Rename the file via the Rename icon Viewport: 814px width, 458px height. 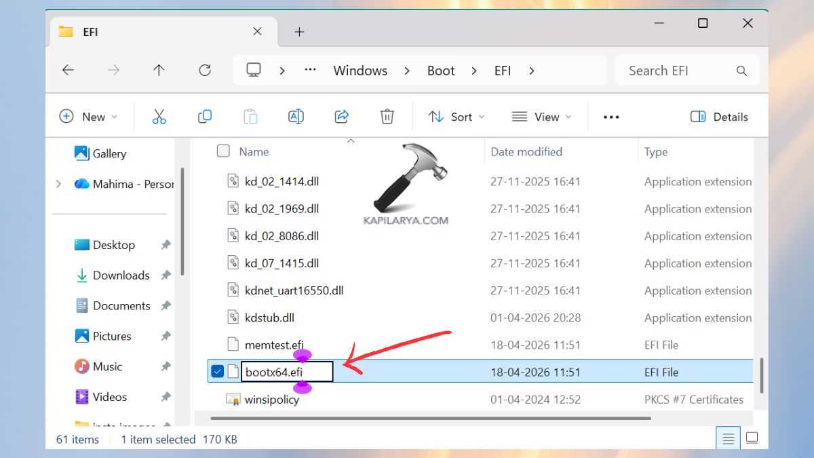pyautogui.click(x=296, y=116)
